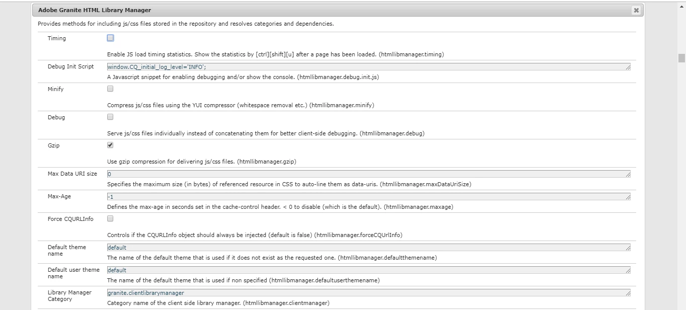Viewport: 686px width, 310px height.
Task: Click the Max Data URI size field
Action: click(x=368, y=174)
